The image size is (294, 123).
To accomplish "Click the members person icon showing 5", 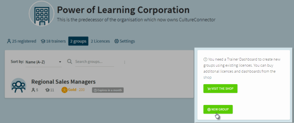I will click(33, 90).
